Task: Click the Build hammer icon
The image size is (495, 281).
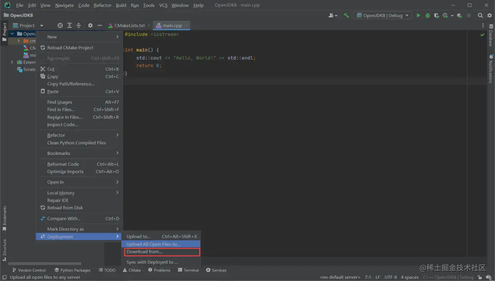Action: 346,16
